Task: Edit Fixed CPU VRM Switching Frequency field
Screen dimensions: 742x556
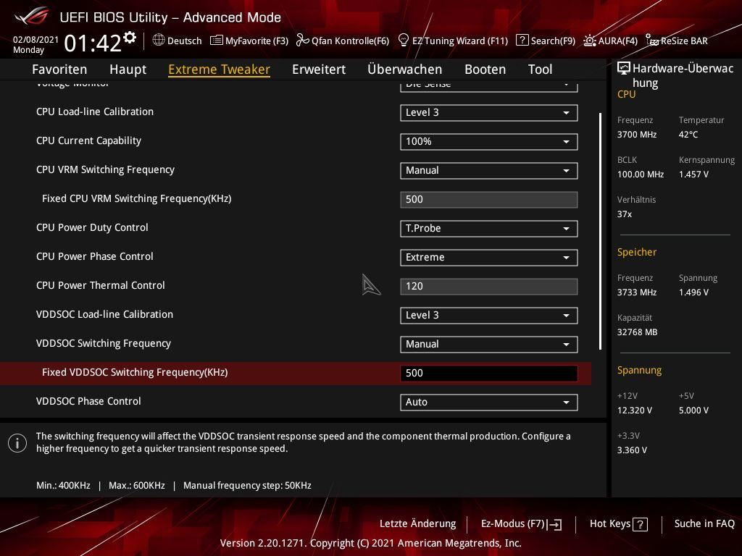Action: coord(489,200)
